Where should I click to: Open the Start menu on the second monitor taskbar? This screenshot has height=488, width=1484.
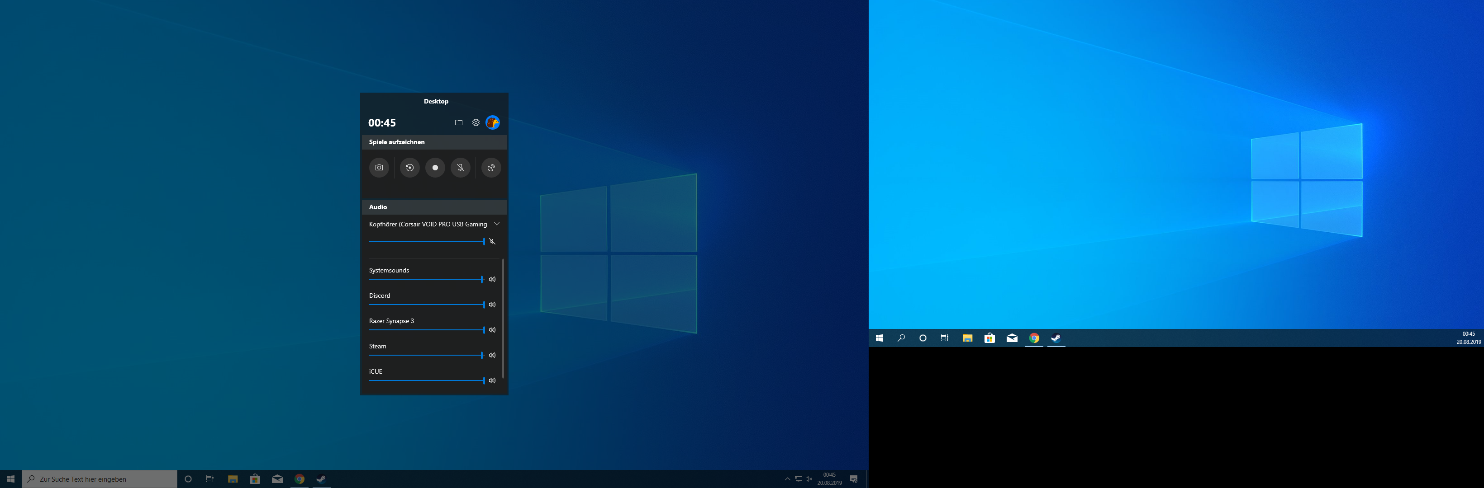click(880, 338)
